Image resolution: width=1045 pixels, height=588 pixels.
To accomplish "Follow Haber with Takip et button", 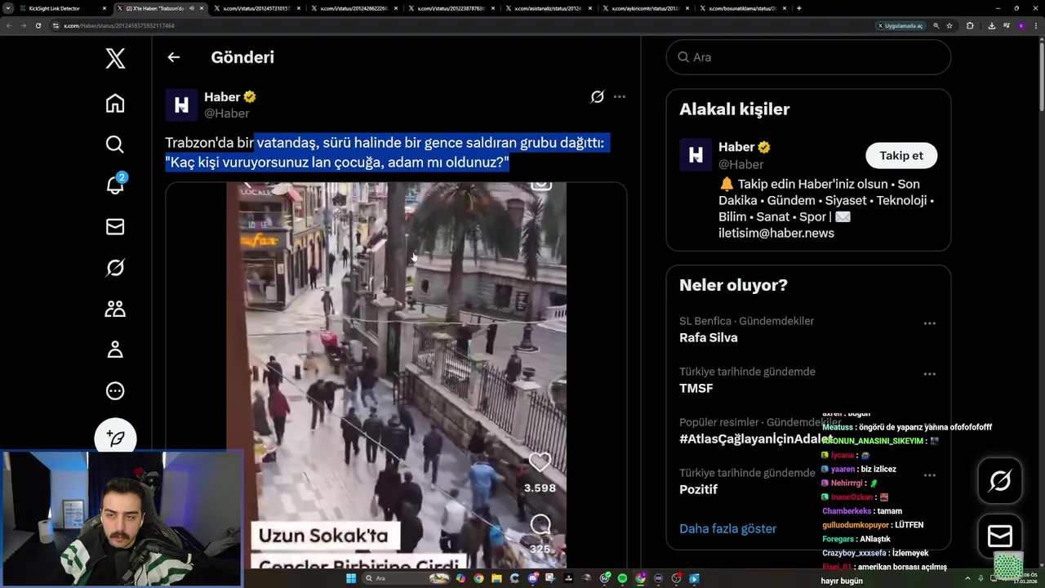I will click(901, 155).
